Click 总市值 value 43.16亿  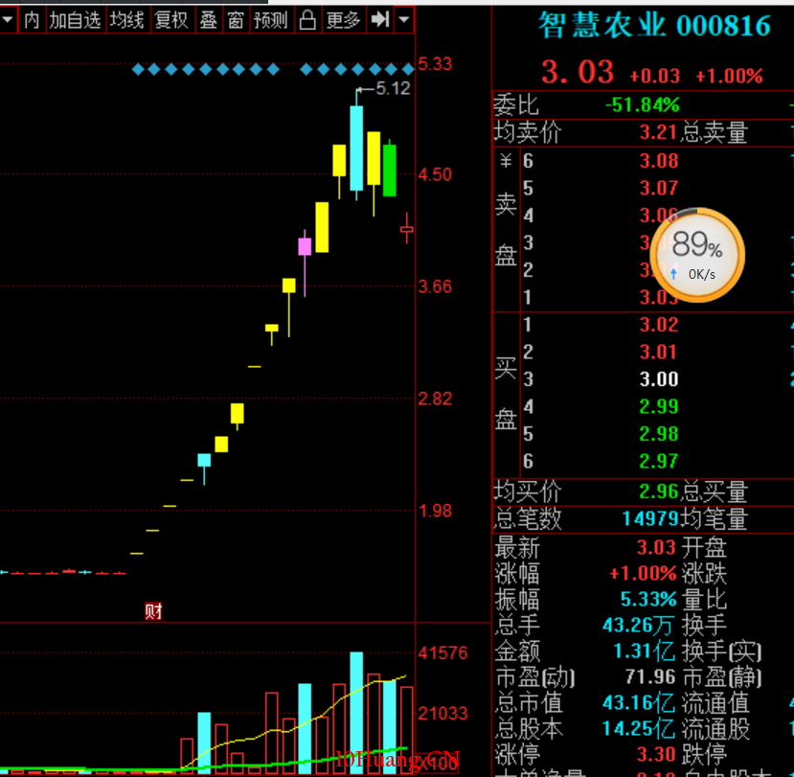[639, 703]
